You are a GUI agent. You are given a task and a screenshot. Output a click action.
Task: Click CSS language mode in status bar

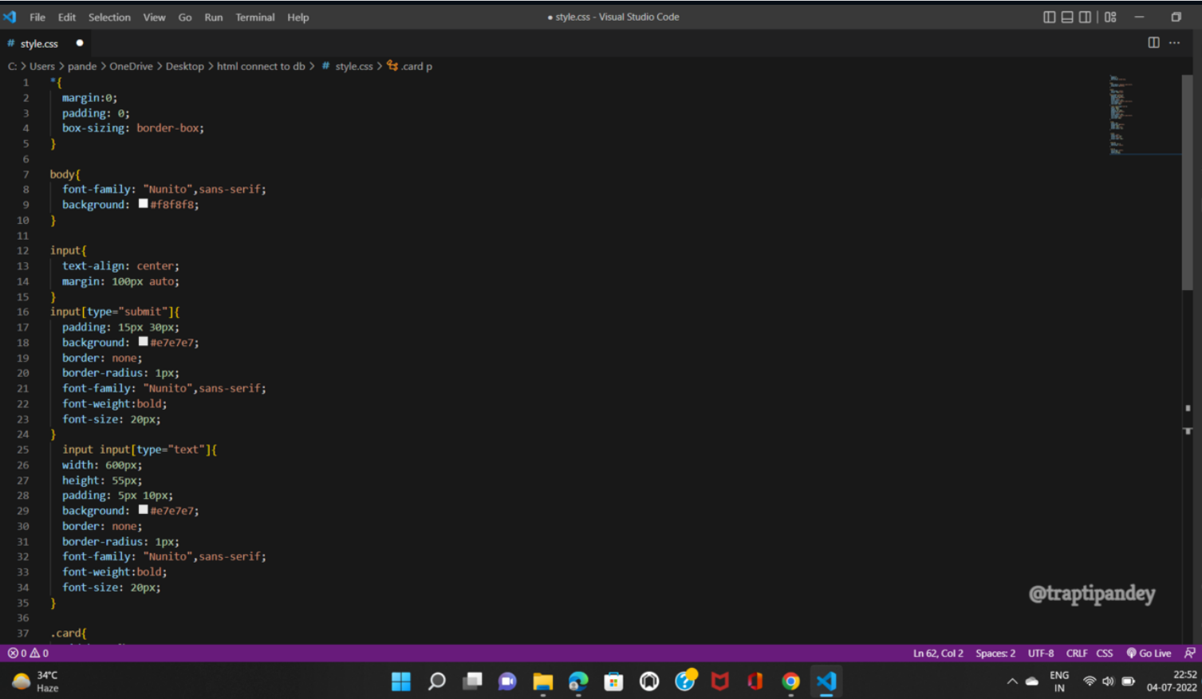coord(1104,653)
